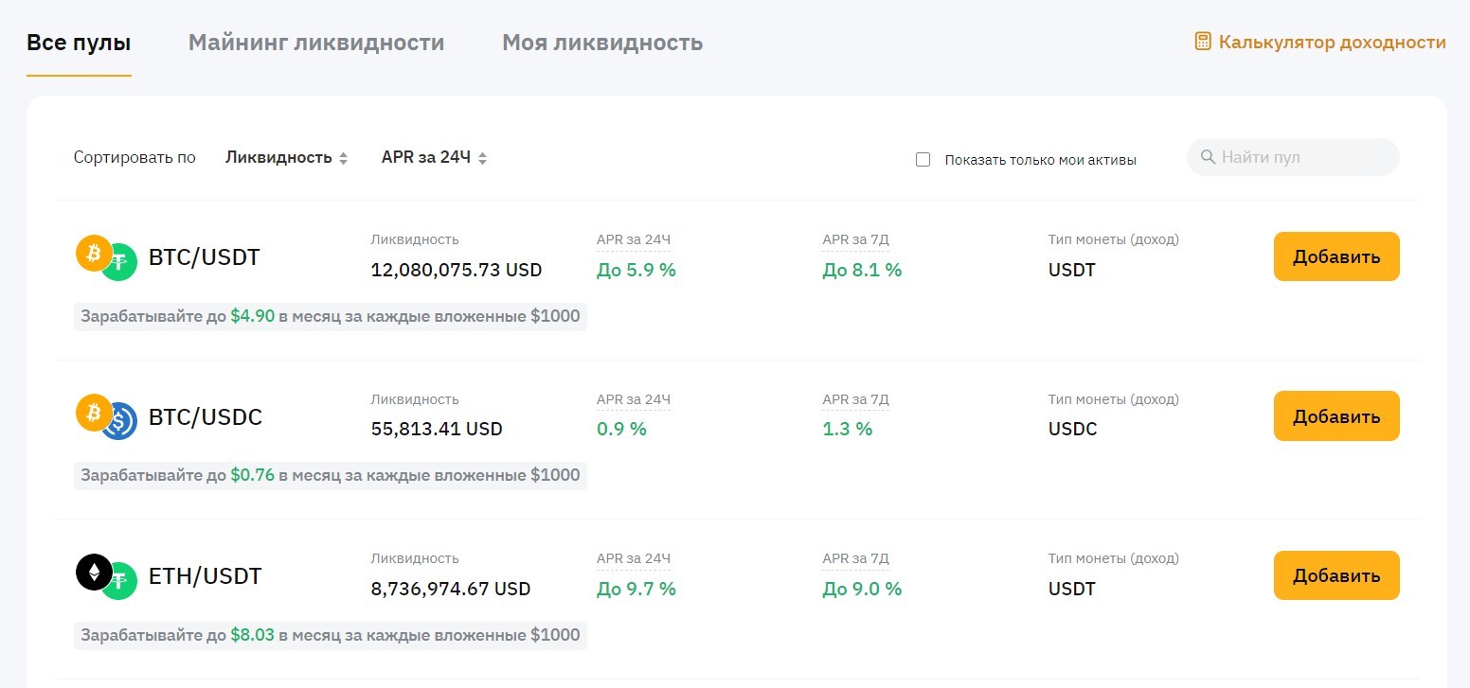Enable the Показать только мои активы checkbox
The width and height of the screenshot is (1470, 688).
(x=923, y=159)
